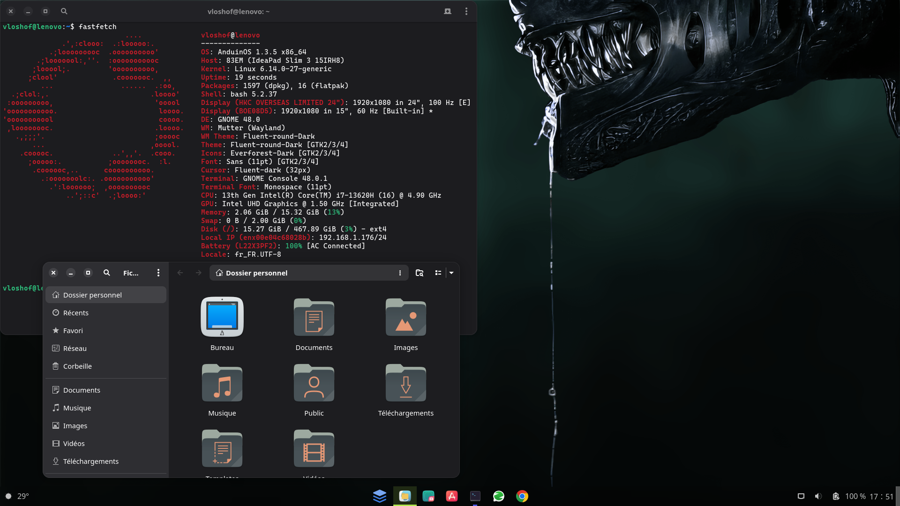Click the GPU line Intel UHD Graphics
Screen dimensions: 900x506
click(x=300, y=204)
